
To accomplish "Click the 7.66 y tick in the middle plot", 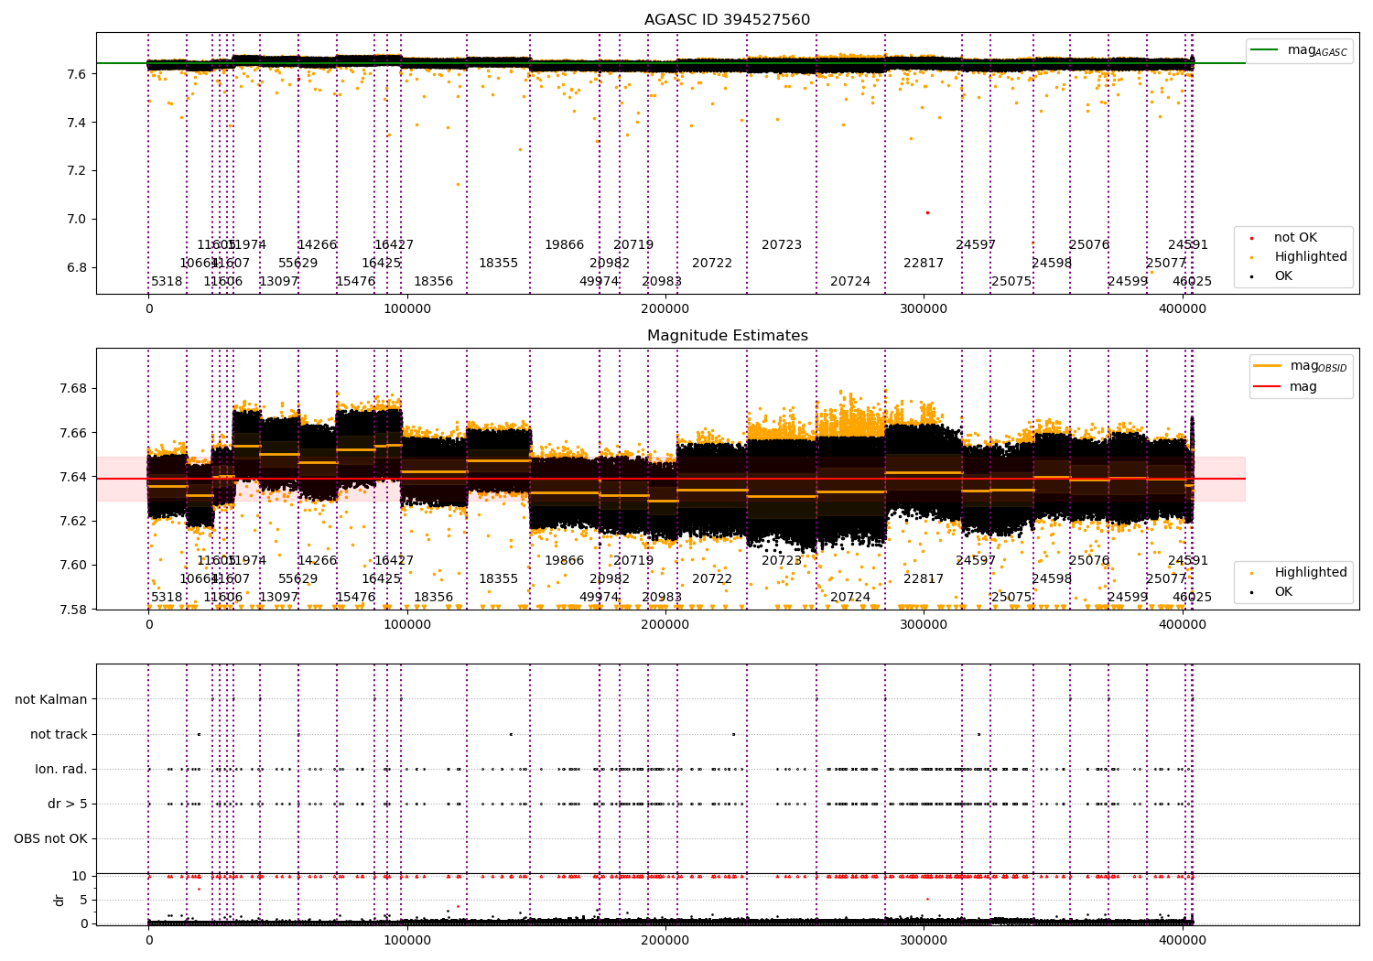I will [74, 433].
